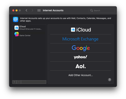Click the yellow minimize window button
This screenshot has width=126, height=99.
[x=16, y=11]
